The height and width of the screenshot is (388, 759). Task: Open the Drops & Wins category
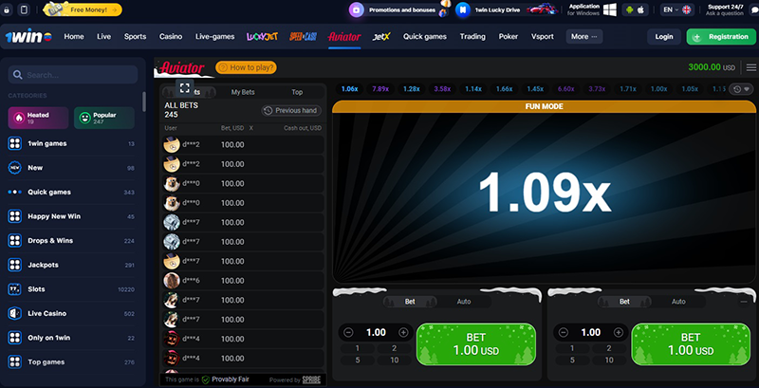tap(71, 240)
